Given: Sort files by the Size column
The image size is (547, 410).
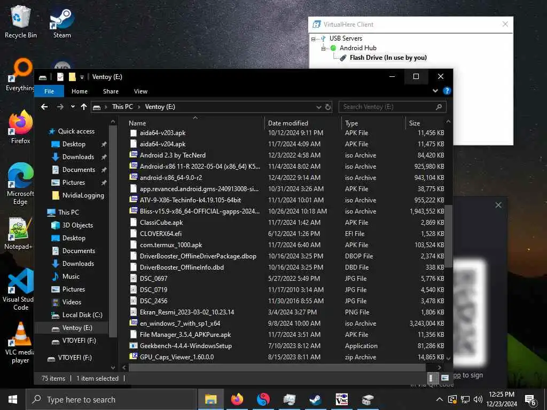Looking at the screenshot, I should pos(414,123).
